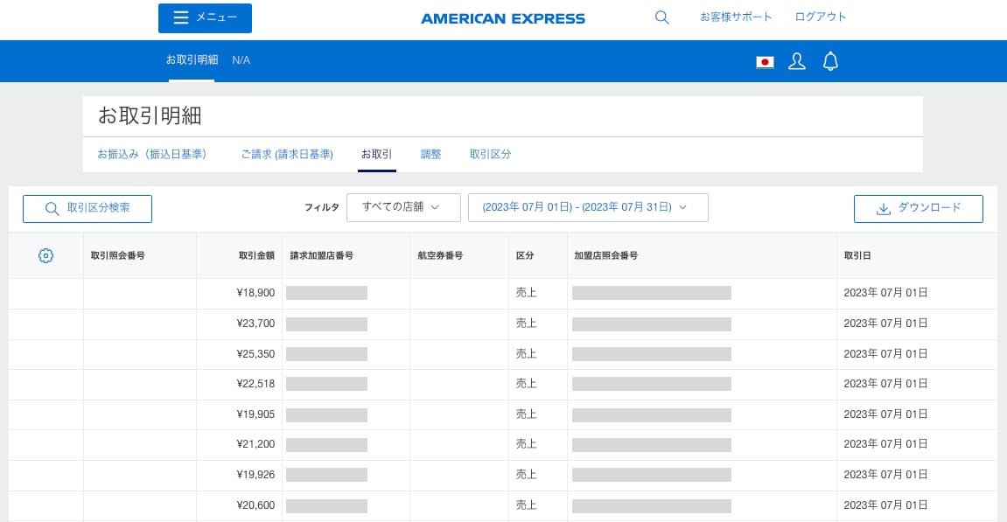
Task: Open the date range dropdown for July 2023
Action: (x=588, y=207)
